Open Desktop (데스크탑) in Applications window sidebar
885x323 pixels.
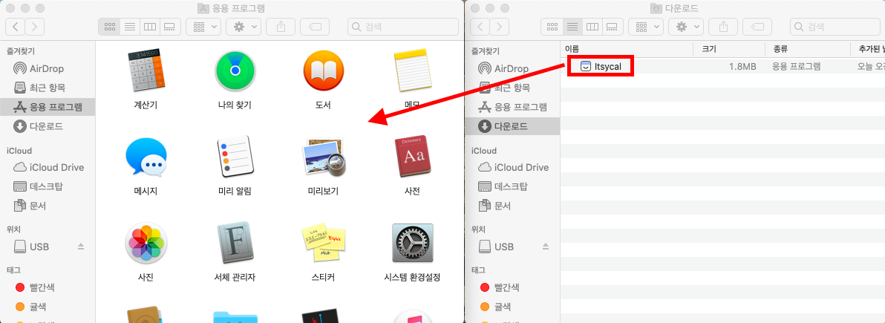48,186
